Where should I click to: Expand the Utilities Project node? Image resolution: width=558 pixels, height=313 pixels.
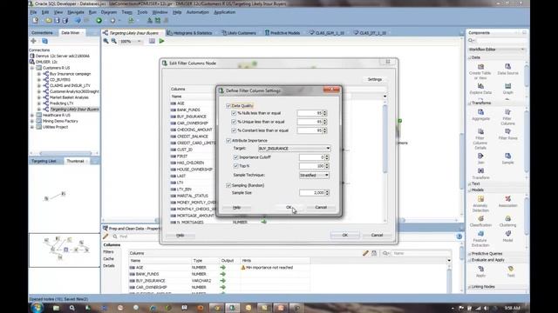pyautogui.click(x=32, y=127)
